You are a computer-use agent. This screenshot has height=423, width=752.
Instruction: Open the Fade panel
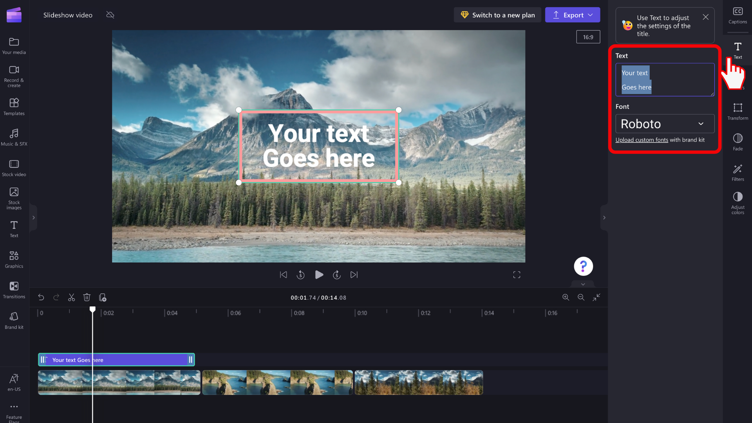738,142
